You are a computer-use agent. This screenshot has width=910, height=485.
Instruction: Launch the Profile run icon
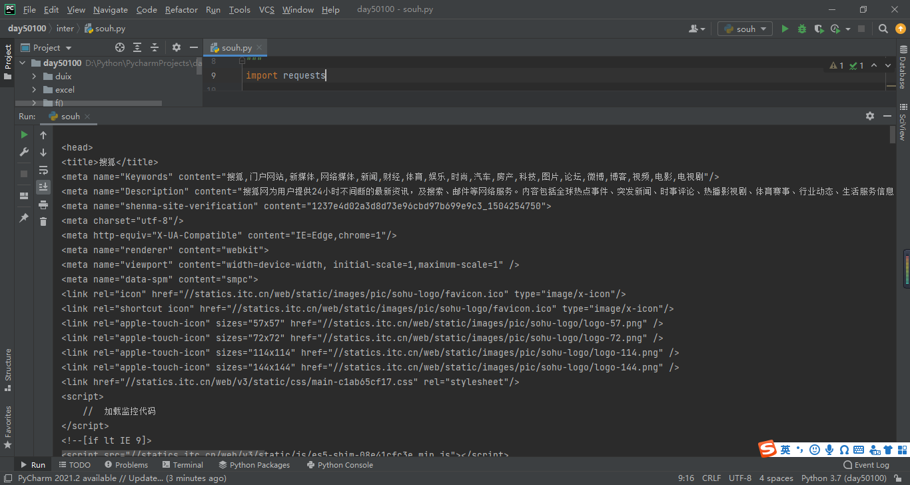click(835, 29)
